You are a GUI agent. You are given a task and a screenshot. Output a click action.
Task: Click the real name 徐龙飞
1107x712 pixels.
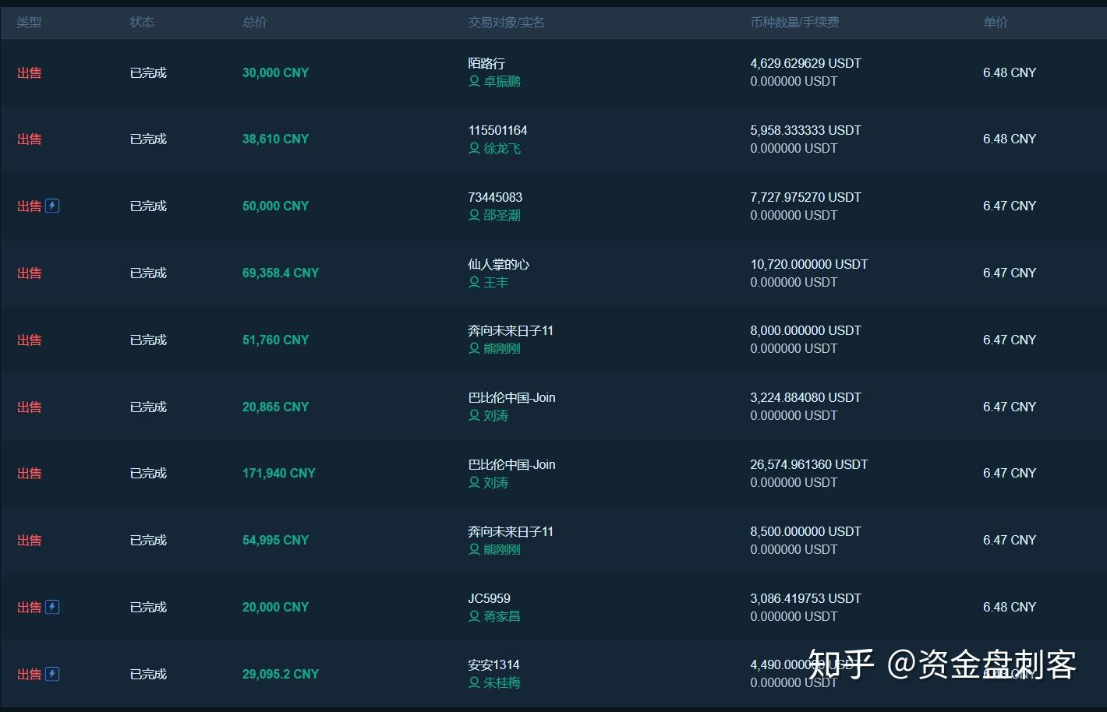point(502,148)
